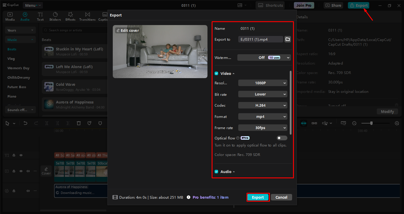Viewport: 404px width, 214px height.
Task: Mute the audio track
Action: point(28,191)
